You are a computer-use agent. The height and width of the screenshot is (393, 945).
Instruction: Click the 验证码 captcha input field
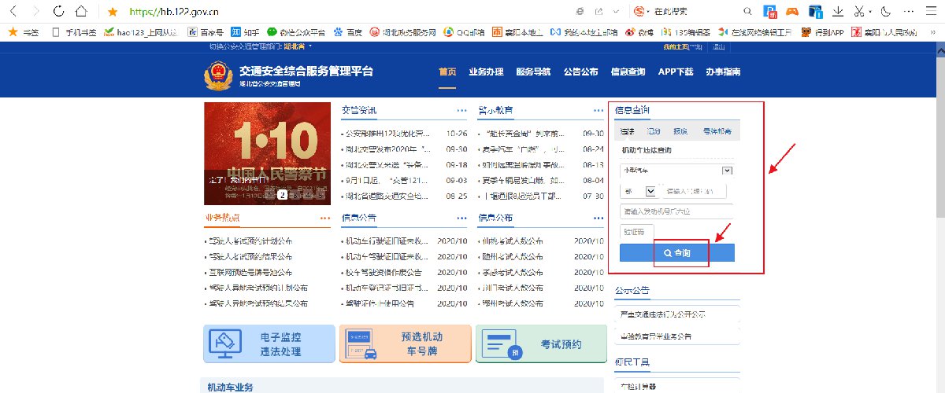[636, 232]
